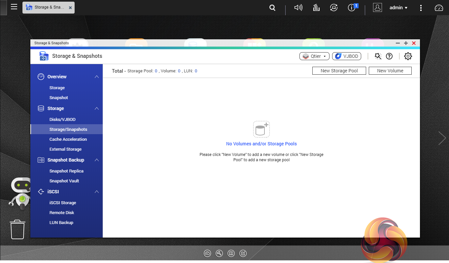The height and width of the screenshot is (263, 449).
Task: Select Snapshot under Overview
Action: point(59,98)
